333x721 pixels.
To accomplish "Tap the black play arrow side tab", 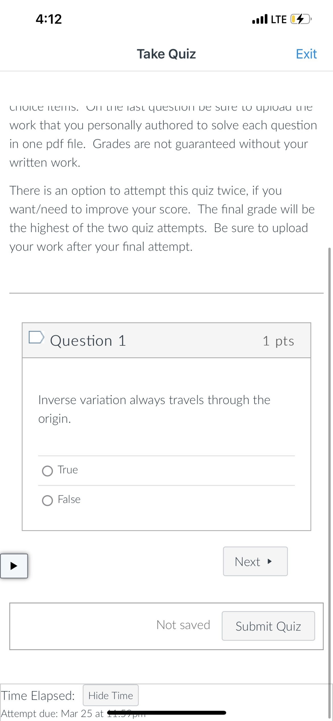I will point(14,566).
